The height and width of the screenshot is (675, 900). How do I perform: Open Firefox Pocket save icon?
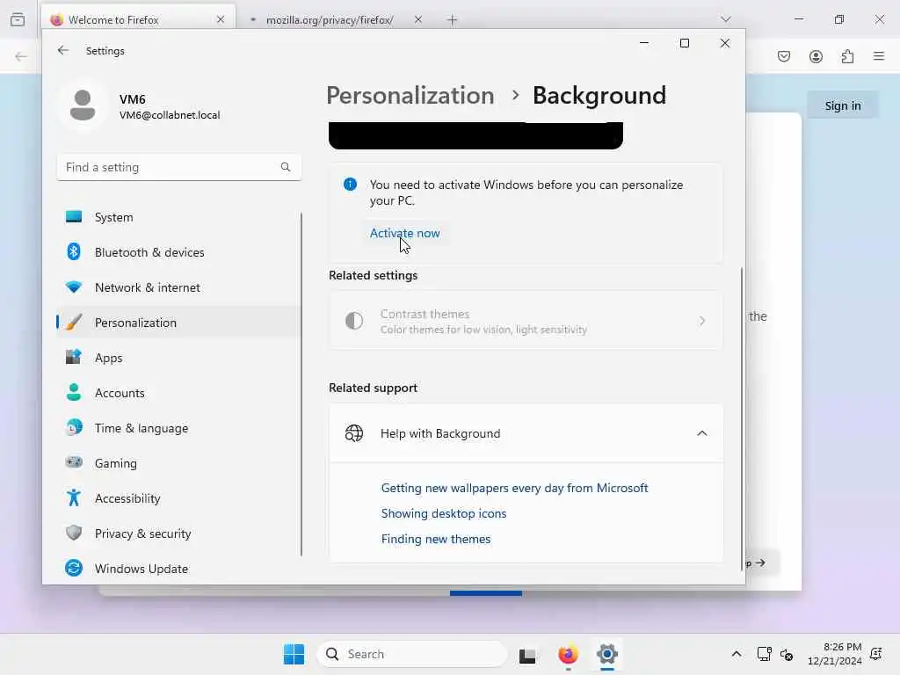point(784,56)
